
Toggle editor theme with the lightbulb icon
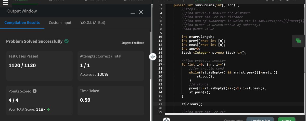click(166, 119)
